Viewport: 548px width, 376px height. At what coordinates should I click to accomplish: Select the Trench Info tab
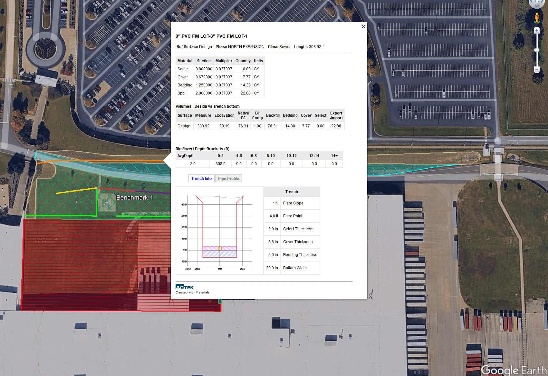(x=201, y=179)
